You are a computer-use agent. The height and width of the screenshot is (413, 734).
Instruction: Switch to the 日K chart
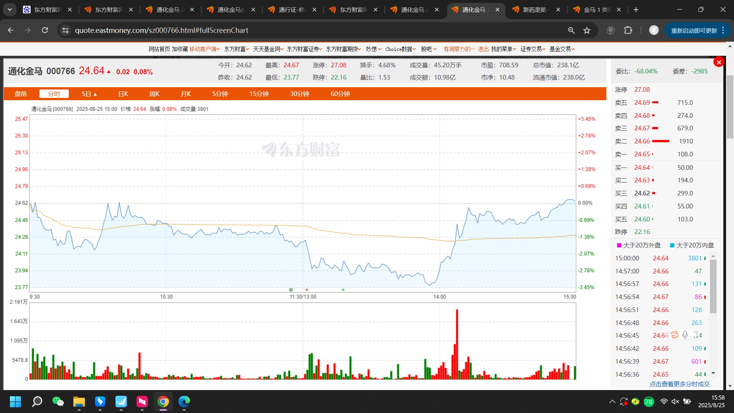pos(123,94)
